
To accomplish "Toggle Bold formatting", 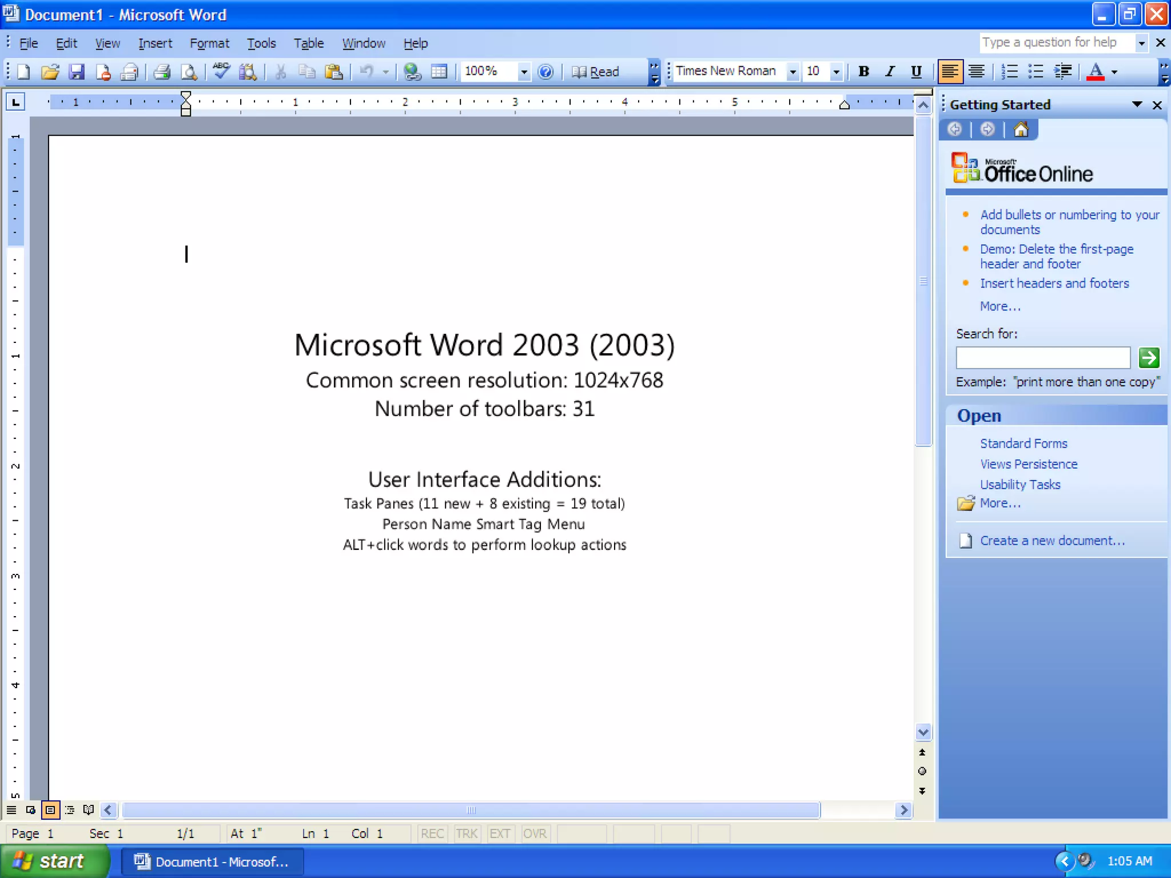I will click(x=863, y=71).
